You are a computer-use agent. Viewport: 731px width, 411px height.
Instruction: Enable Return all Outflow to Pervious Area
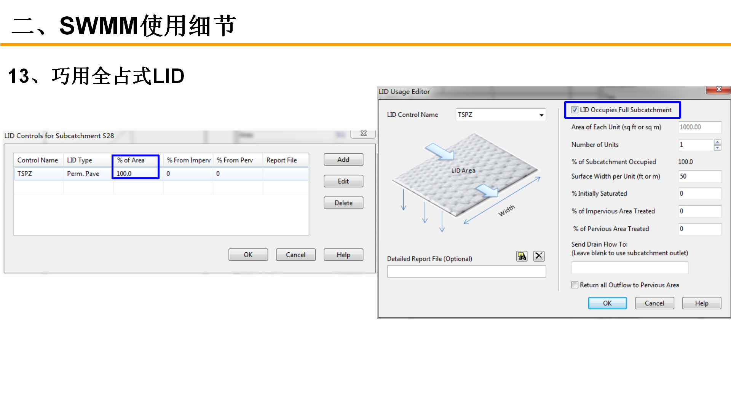pyautogui.click(x=575, y=285)
